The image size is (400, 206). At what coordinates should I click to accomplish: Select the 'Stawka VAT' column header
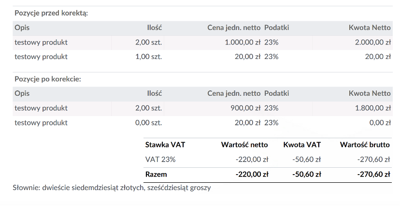[165, 145]
